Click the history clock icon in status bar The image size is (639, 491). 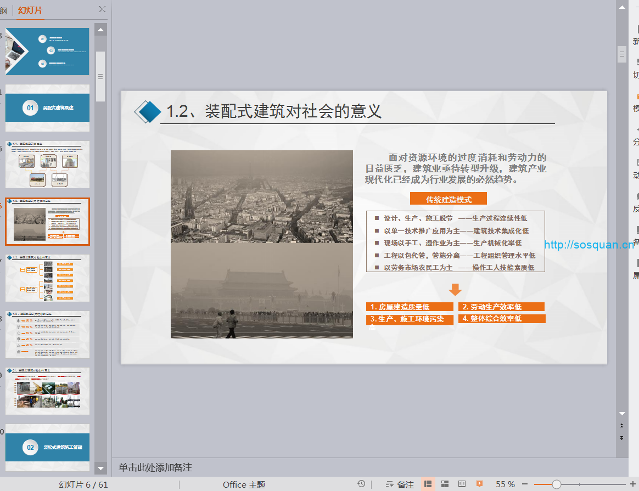361,484
